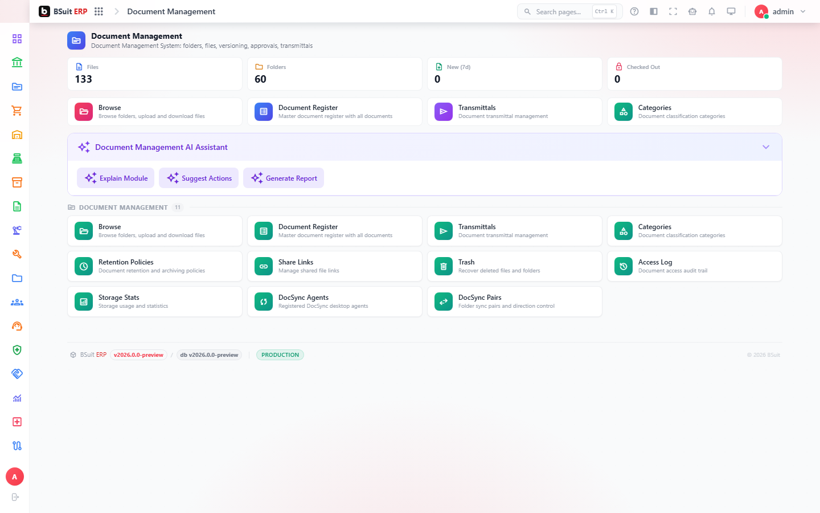This screenshot has height=513, width=820.
Task: Select the robot arm icon in the sidebar
Action: (x=17, y=230)
